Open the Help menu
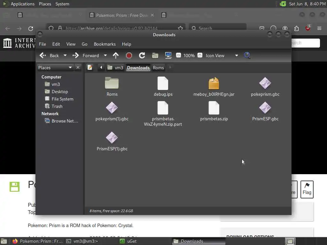This screenshot has height=245, width=327. pos(126,44)
